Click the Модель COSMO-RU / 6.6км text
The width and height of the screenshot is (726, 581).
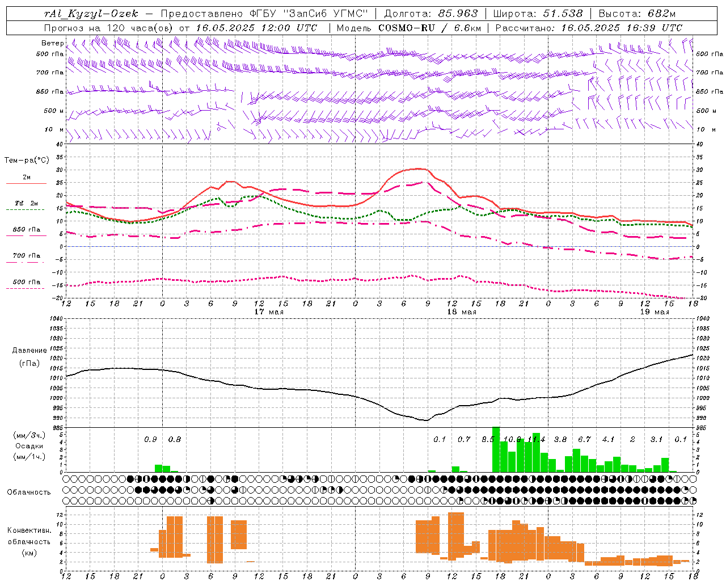tap(409, 28)
